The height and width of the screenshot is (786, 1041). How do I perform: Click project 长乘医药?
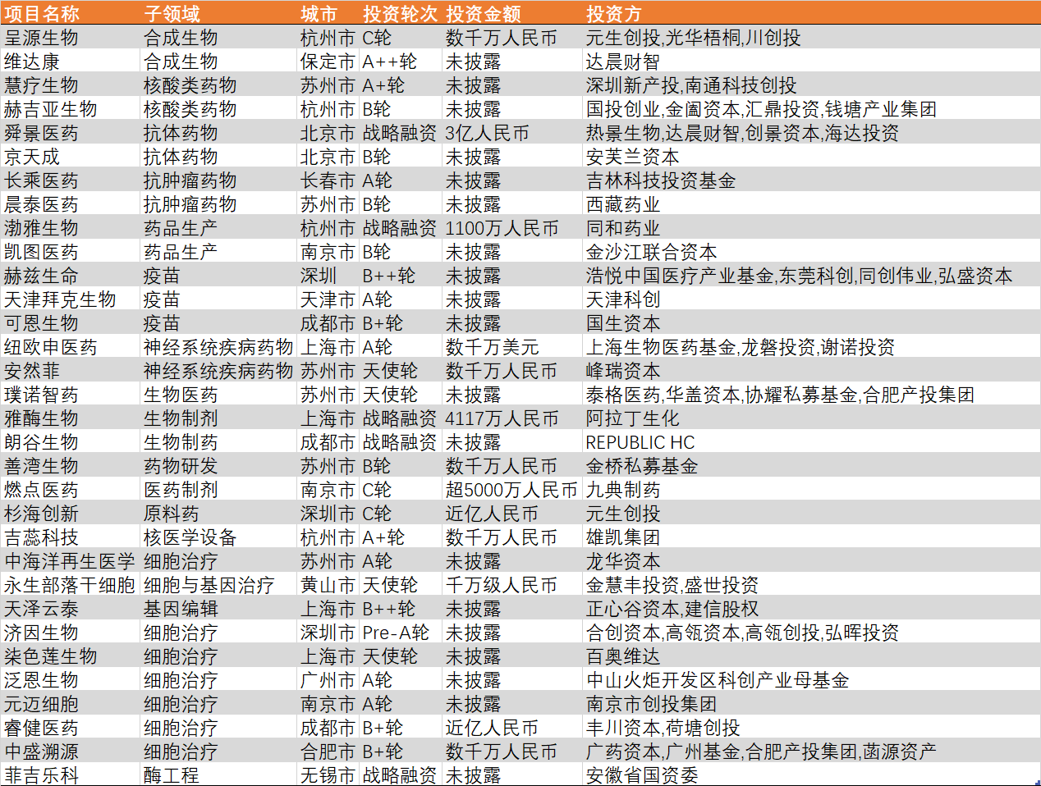click(x=41, y=181)
